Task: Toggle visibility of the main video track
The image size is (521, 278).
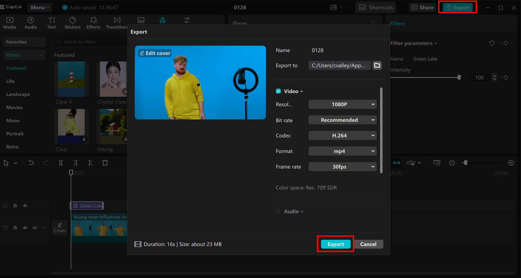Action: click(25, 228)
